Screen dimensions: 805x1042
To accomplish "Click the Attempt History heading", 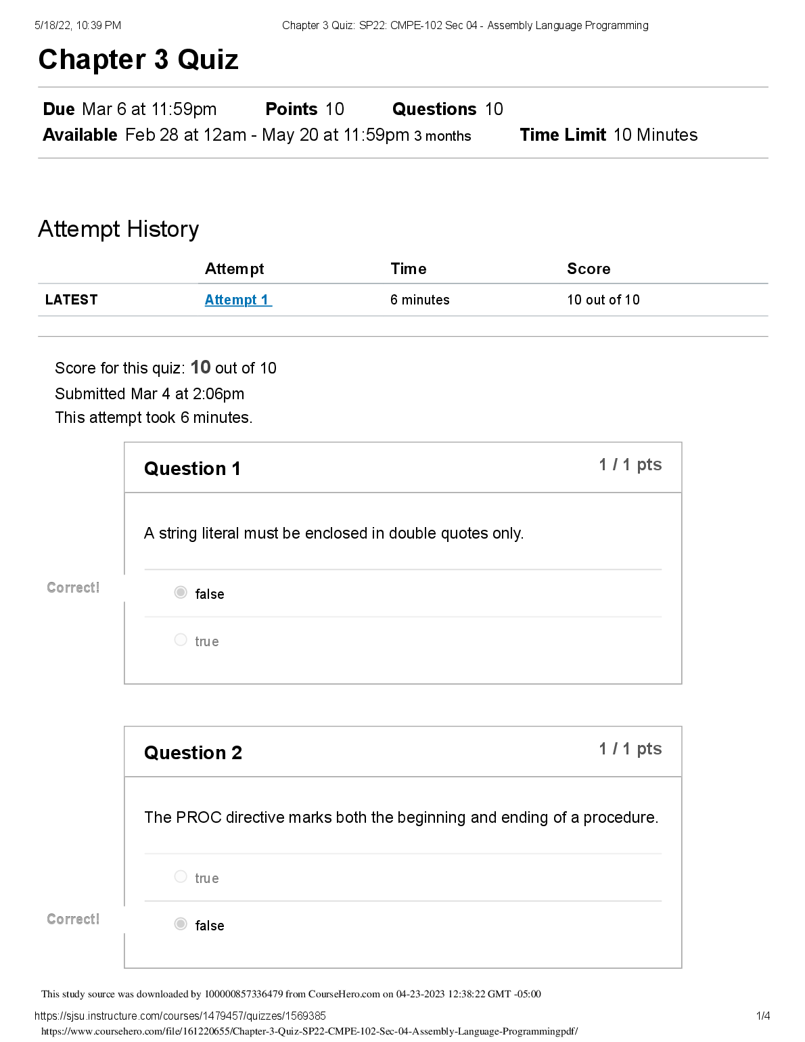I will pyautogui.click(x=118, y=229).
